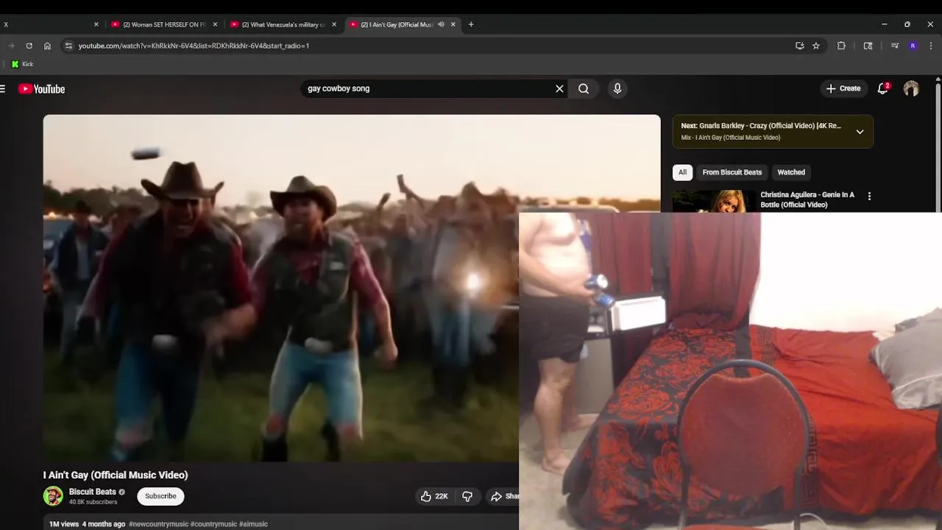Viewport: 942px width, 530px height.
Task: Open the YouTube guide hamburger menu
Action: [x=3, y=89]
